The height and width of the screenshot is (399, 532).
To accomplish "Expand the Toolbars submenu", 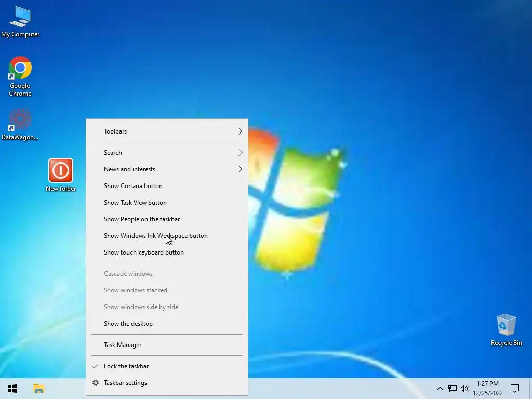I will point(167,131).
